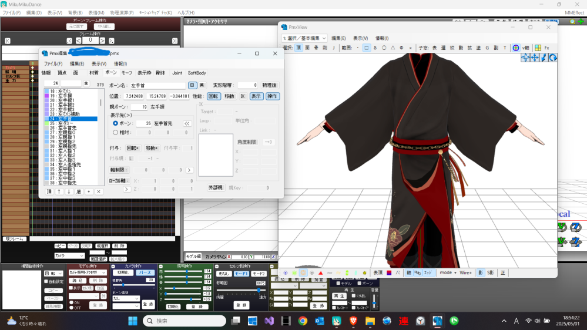This screenshot has height=330, width=587.
Task: Switch to 頂点 tab in Pmx editor
Action: tap(62, 73)
